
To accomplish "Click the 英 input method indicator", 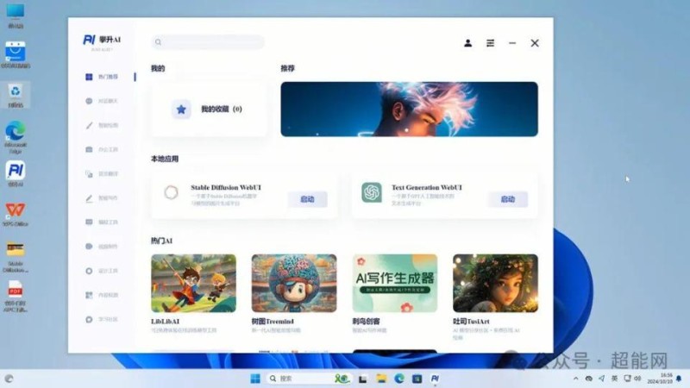I will point(614,379).
